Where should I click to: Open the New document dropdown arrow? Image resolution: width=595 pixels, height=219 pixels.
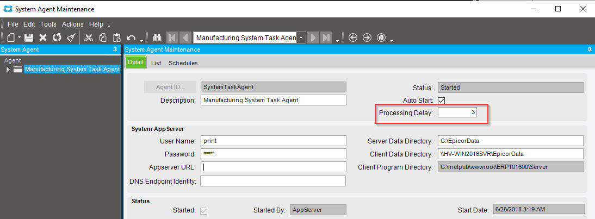coord(19,38)
